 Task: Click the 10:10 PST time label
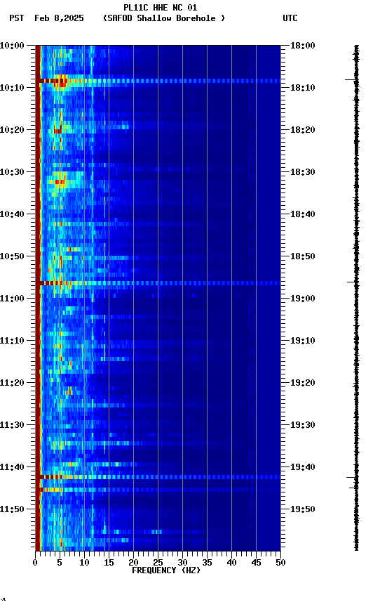(x=12, y=88)
